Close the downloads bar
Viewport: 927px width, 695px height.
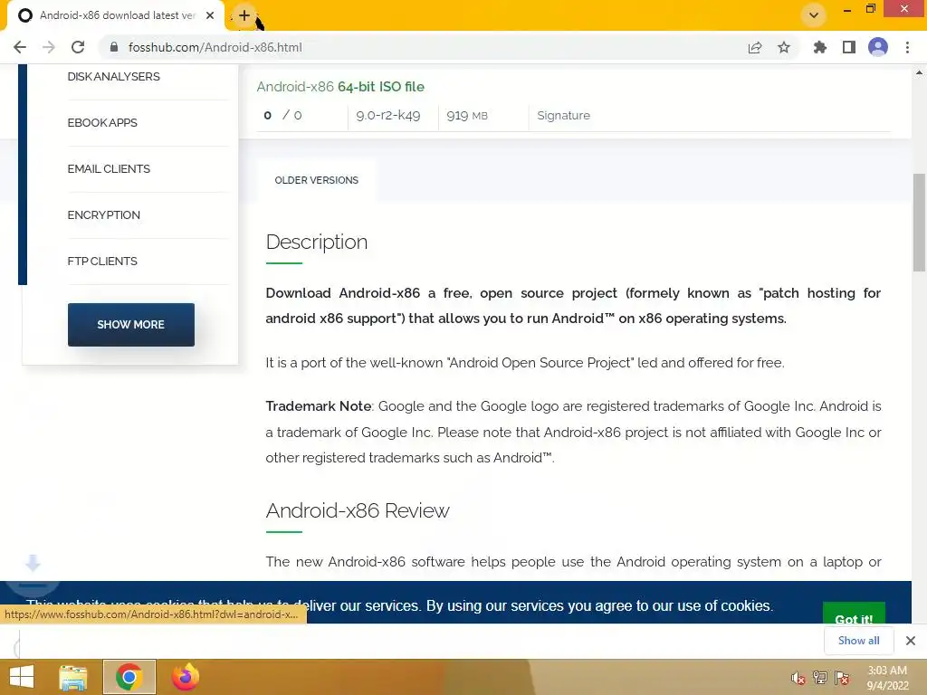pyautogui.click(x=911, y=641)
